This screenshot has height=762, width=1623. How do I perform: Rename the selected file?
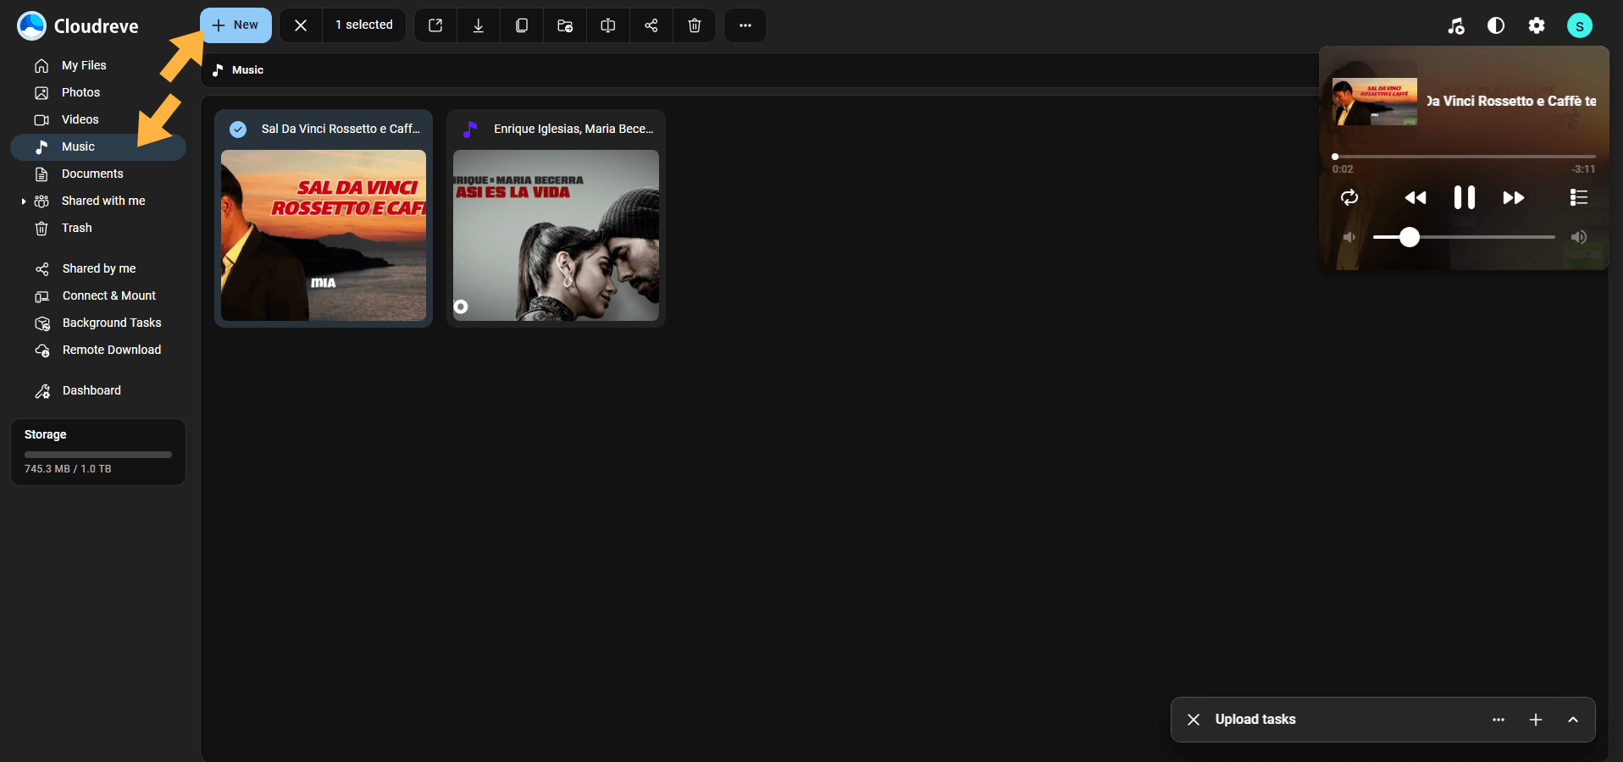608,25
